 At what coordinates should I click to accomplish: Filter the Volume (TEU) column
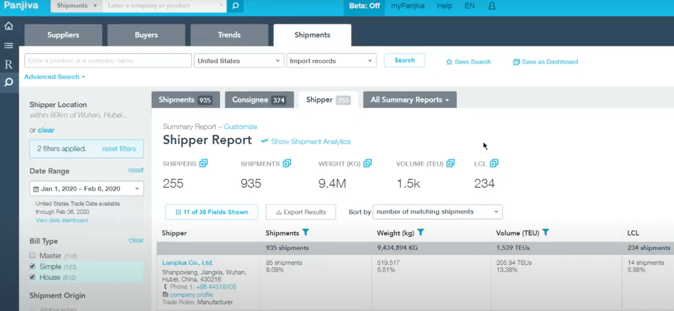[546, 233]
